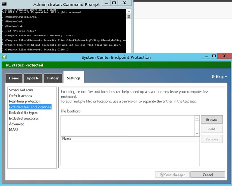Click the Cancel button
The width and height of the screenshot is (232, 186).
(208, 175)
